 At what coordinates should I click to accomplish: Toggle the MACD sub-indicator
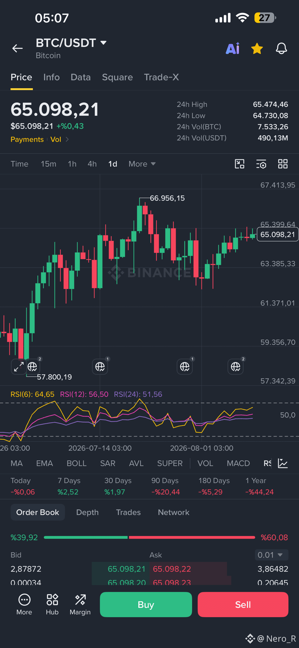238,463
